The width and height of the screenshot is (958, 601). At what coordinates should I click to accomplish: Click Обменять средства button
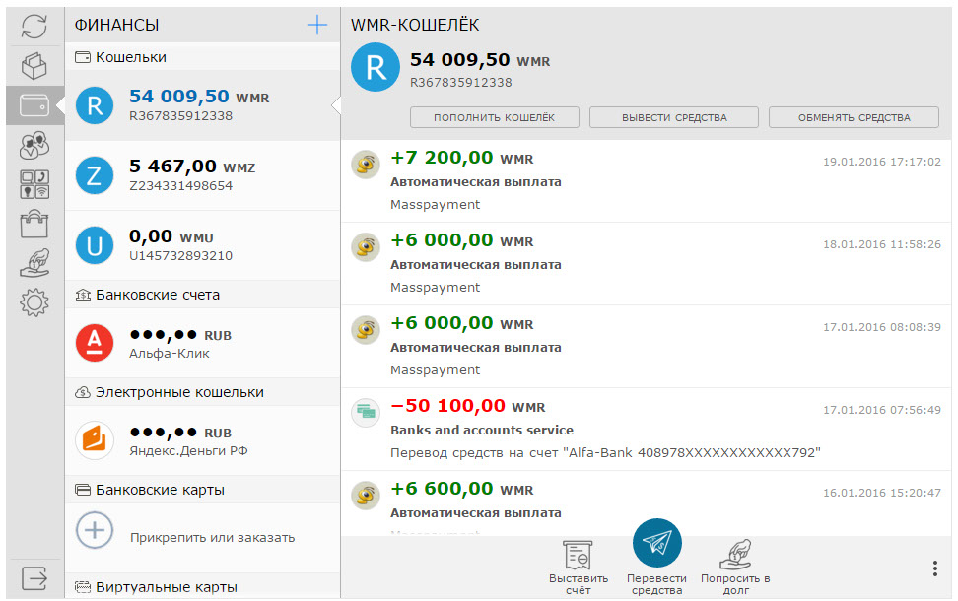click(x=854, y=117)
